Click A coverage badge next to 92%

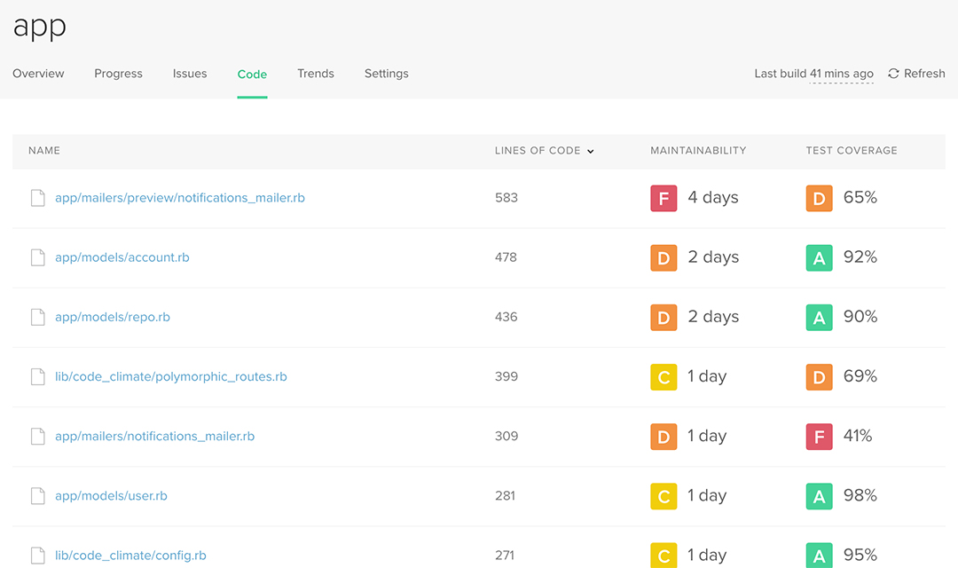[820, 257]
